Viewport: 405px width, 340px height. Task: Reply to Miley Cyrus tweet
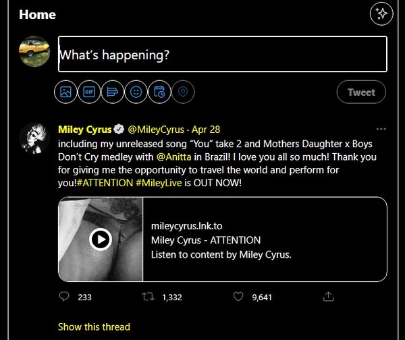click(x=65, y=297)
